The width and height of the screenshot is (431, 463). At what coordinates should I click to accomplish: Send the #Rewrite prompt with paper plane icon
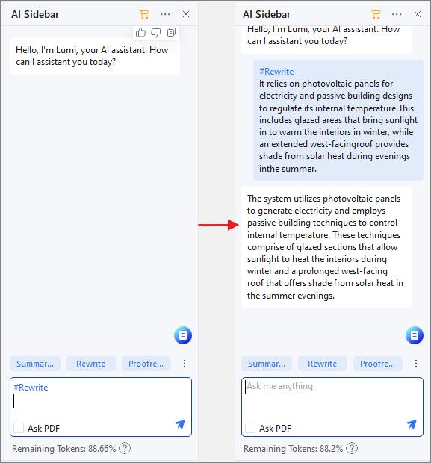coord(180,424)
